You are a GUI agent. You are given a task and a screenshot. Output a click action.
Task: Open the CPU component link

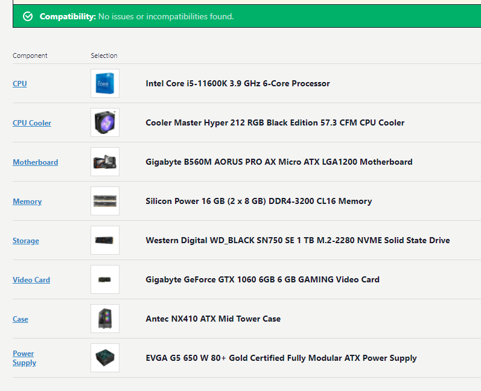(x=20, y=83)
